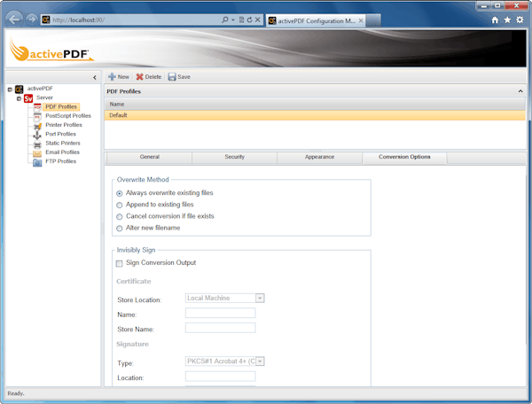Open a new blank browser tab
Viewport: 532px width, 404px height.
[373, 20]
